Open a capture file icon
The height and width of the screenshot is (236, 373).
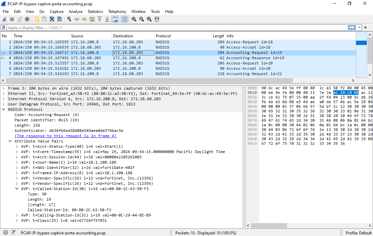(37, 19)
